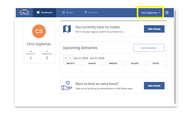The height and width of the screenshot is (116, 190).
Task: Click the Meals Delivered dish icon
Action: [x=47, y=51]
